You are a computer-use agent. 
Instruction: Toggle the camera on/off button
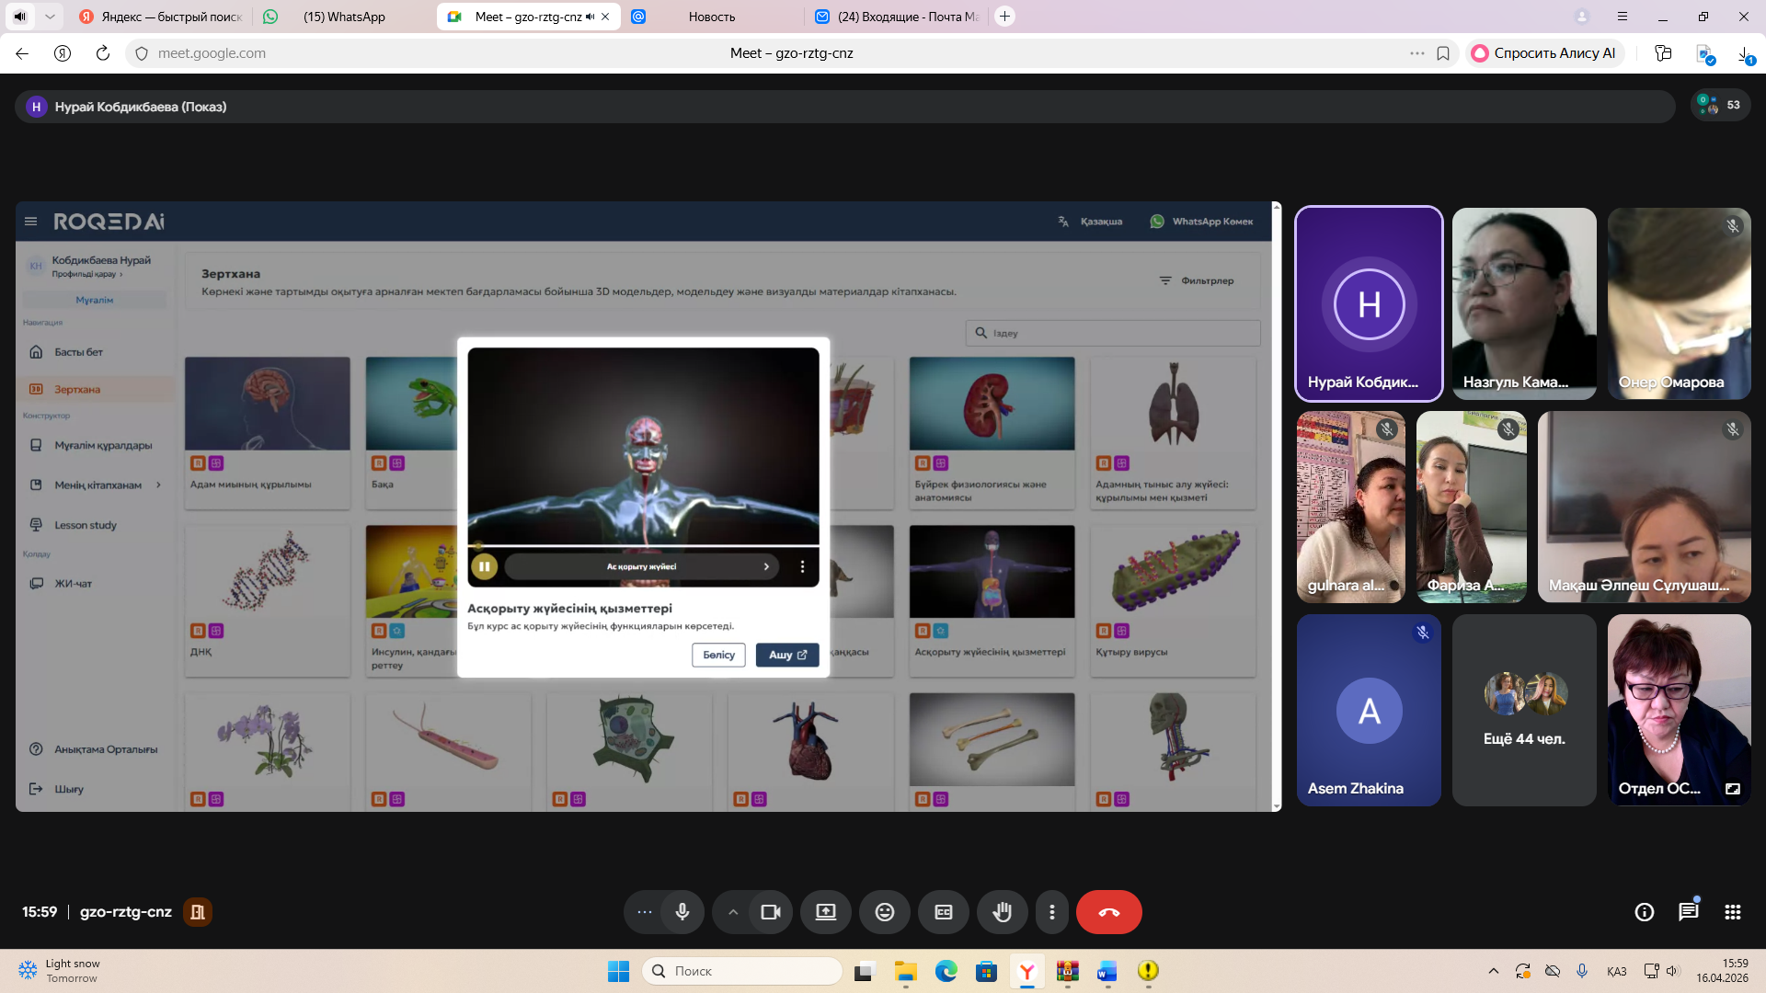pyautogui.click(x=770, y=912)
